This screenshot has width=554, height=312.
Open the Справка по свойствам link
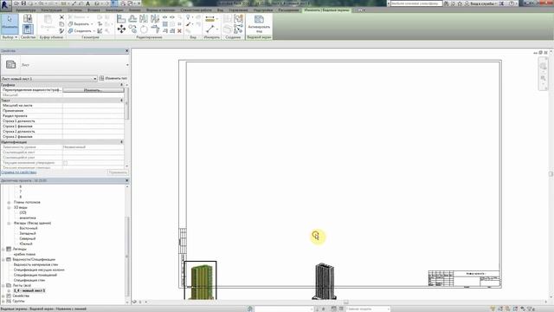point(19,172)
